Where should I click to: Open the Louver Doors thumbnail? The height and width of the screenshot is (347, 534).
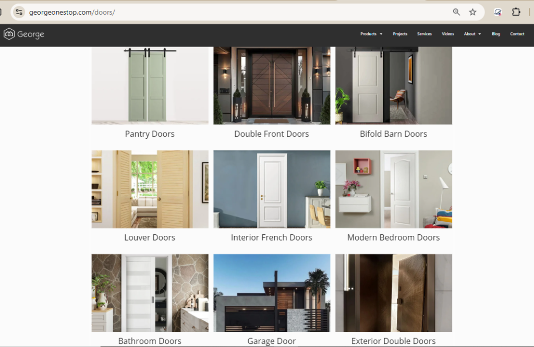(x=150, y=189)
